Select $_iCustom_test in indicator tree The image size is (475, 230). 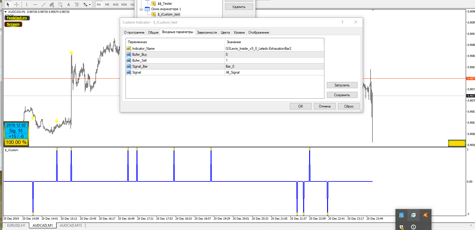pyautogui.click(x=169, y=14)
